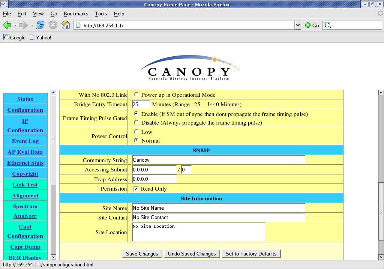Click the Stop loading icon
This screenshot has height=269, width=384.
[x=53, y=25]
